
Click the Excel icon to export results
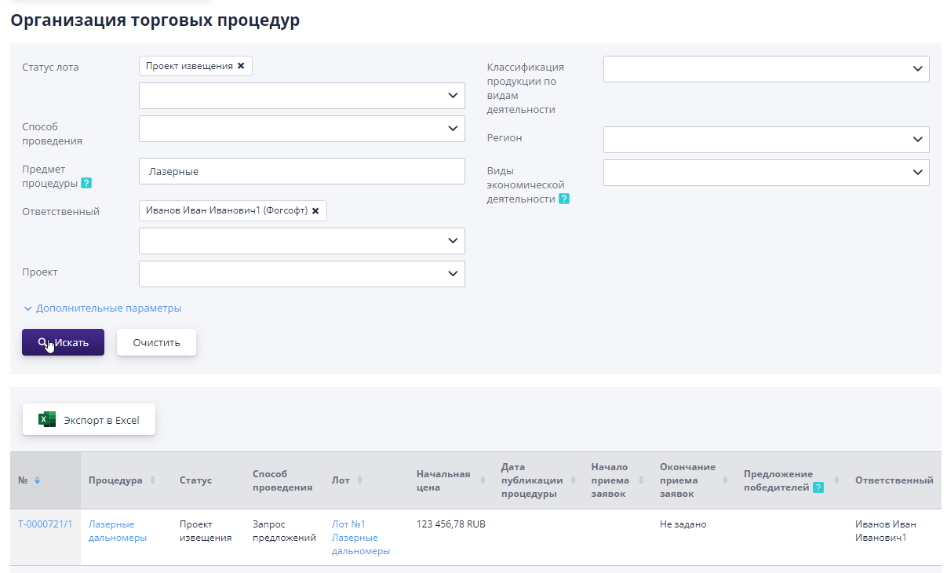click(x=46, y=418)
